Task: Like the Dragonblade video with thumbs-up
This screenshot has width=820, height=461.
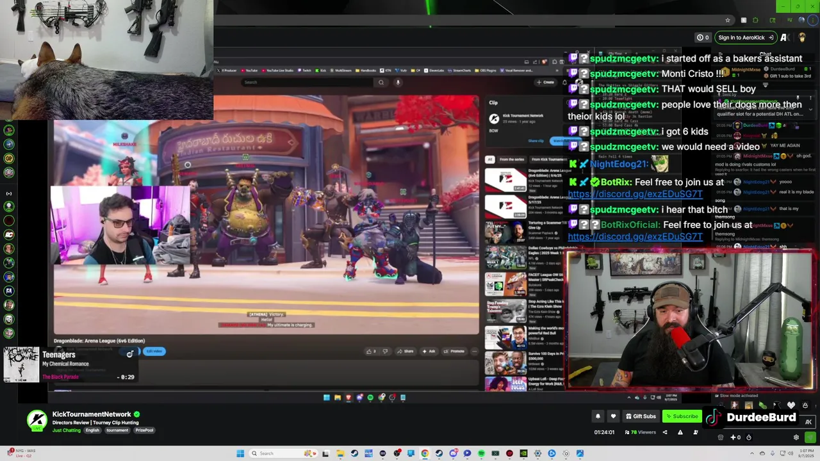Action: point(371,351)
